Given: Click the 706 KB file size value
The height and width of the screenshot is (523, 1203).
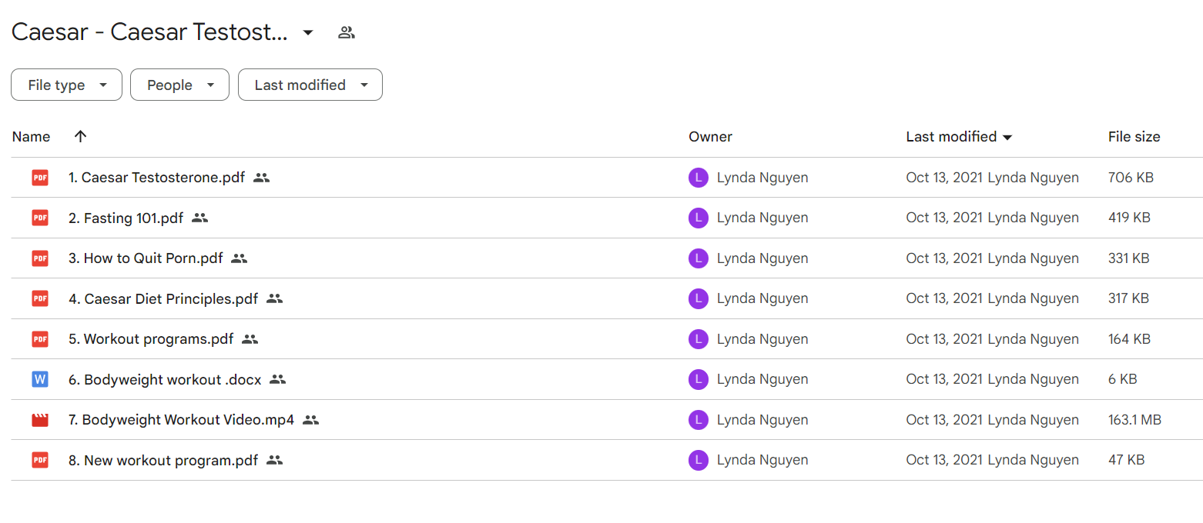Looking at the screenshot, I should coord(1131,178).
